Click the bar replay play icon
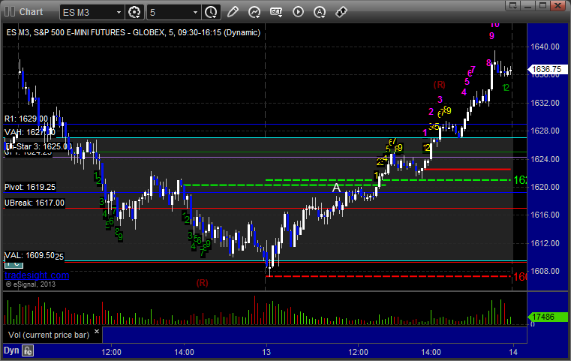 (298, 12)
